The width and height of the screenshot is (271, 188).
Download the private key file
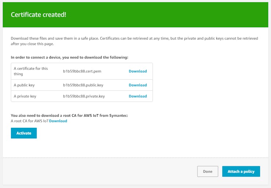(138, 96)
